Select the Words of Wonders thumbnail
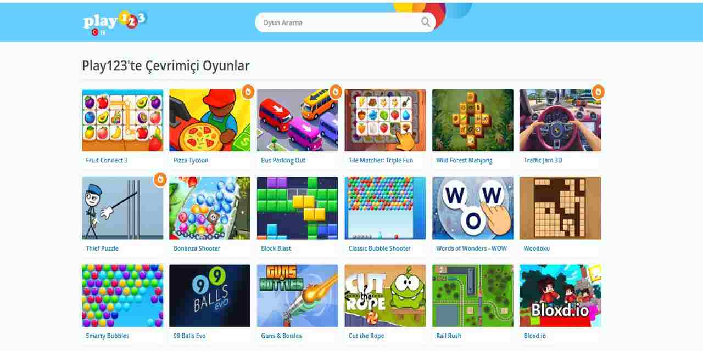This screenshot has height=351, width=703. pos(473,208)
